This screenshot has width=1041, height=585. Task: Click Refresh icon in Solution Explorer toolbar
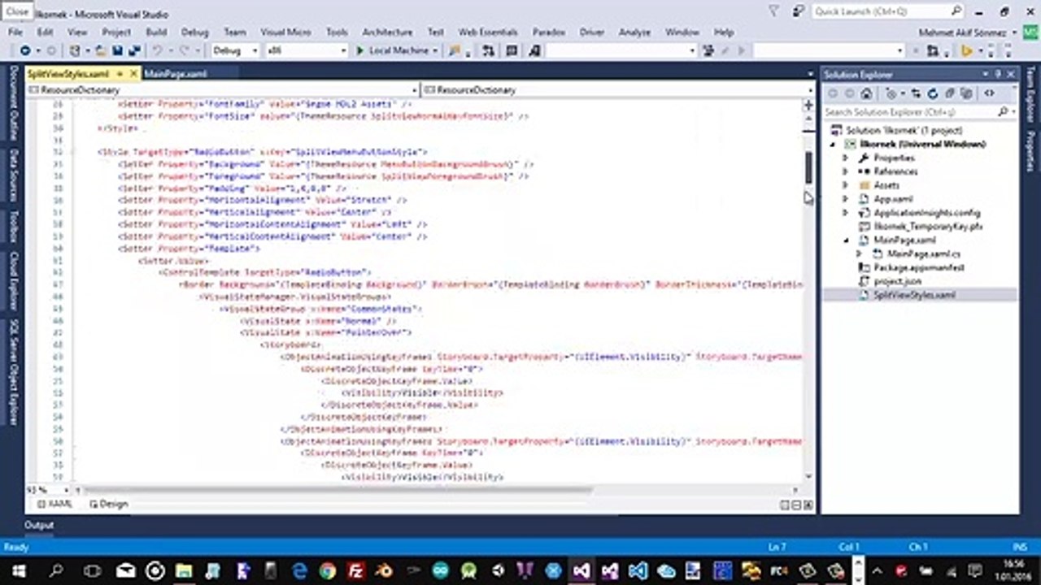[932, 94]
